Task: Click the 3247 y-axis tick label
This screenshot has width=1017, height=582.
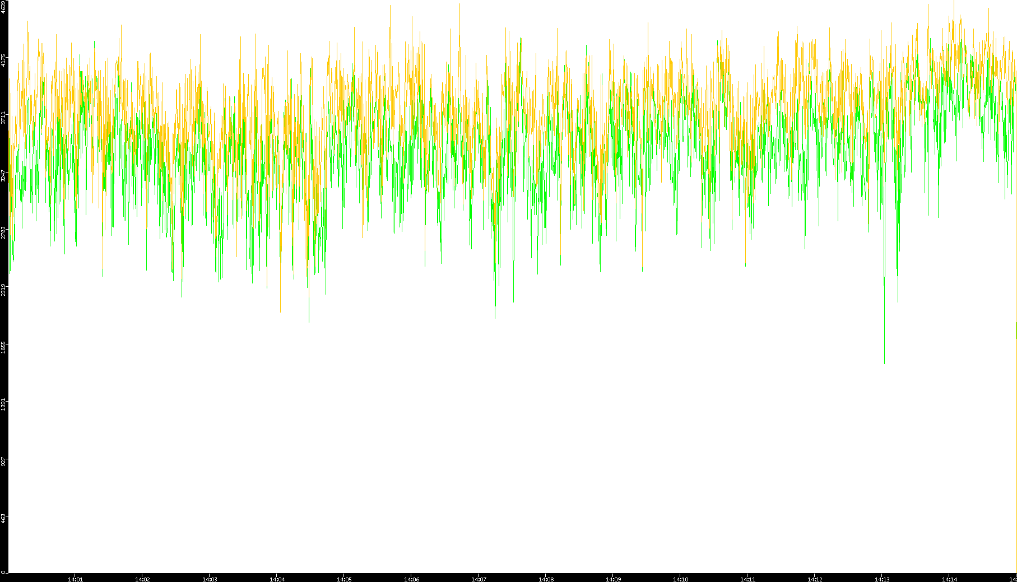Action: click(4, 175)
